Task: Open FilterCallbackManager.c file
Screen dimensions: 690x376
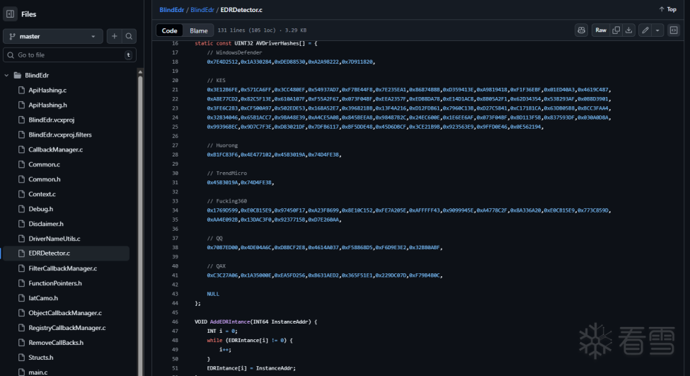Action: pos(62,268)
